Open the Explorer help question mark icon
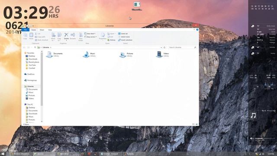The height and width of the screenshot is (156, 277). [197, 30]
